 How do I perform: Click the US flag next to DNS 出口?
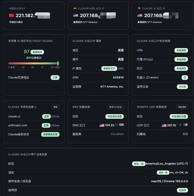point(102,125)
